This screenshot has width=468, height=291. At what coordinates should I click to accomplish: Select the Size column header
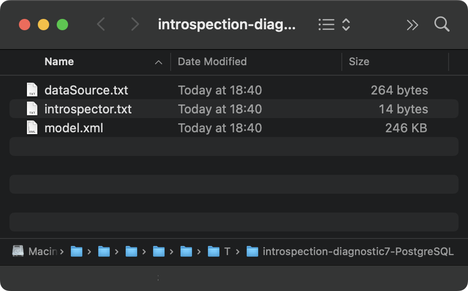(x=359, y=62)
